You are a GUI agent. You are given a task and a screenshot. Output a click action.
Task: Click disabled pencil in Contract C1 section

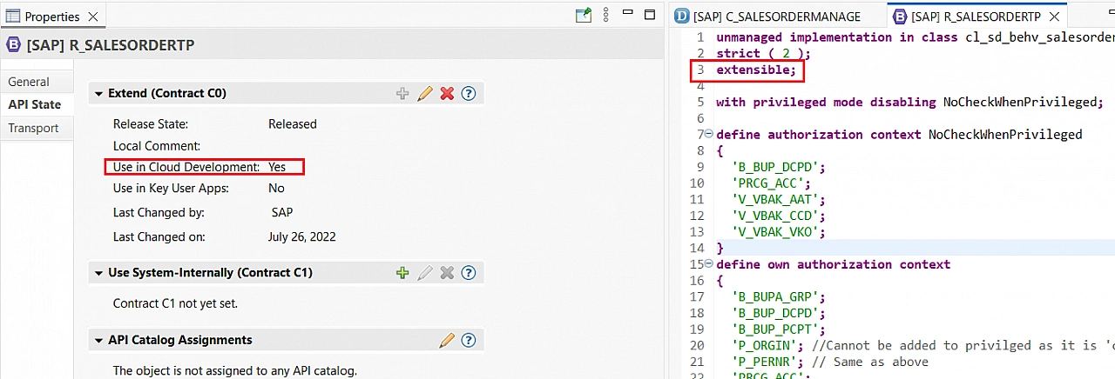pos(424,273)
